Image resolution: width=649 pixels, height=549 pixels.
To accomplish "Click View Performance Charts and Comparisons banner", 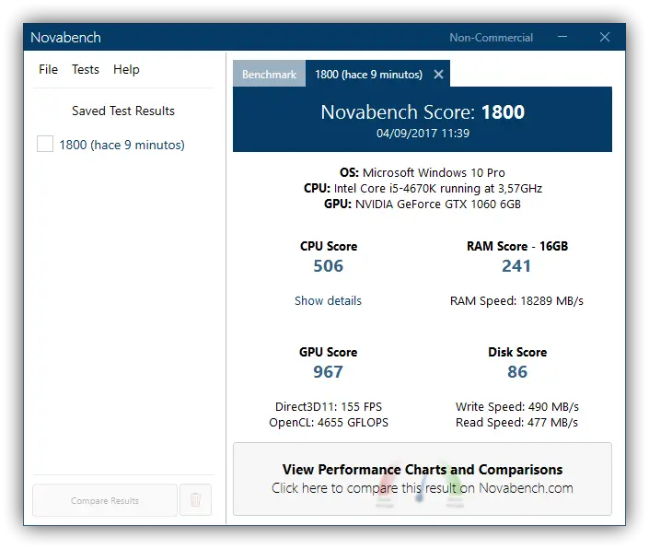I will (423, 479).
